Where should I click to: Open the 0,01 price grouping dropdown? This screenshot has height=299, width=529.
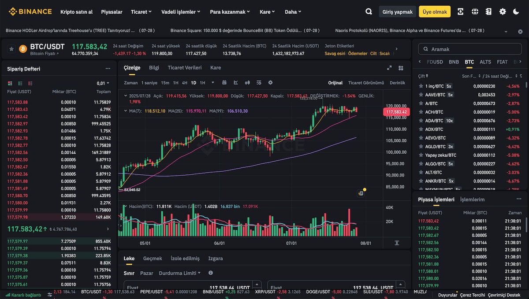tap(103, 83)
